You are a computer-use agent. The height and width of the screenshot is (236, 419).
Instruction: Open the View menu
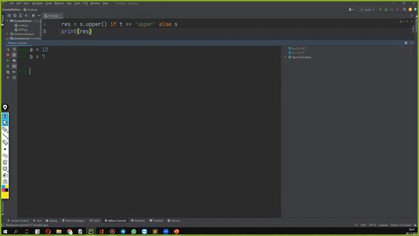pyautogui.click(x=26, y=3)
